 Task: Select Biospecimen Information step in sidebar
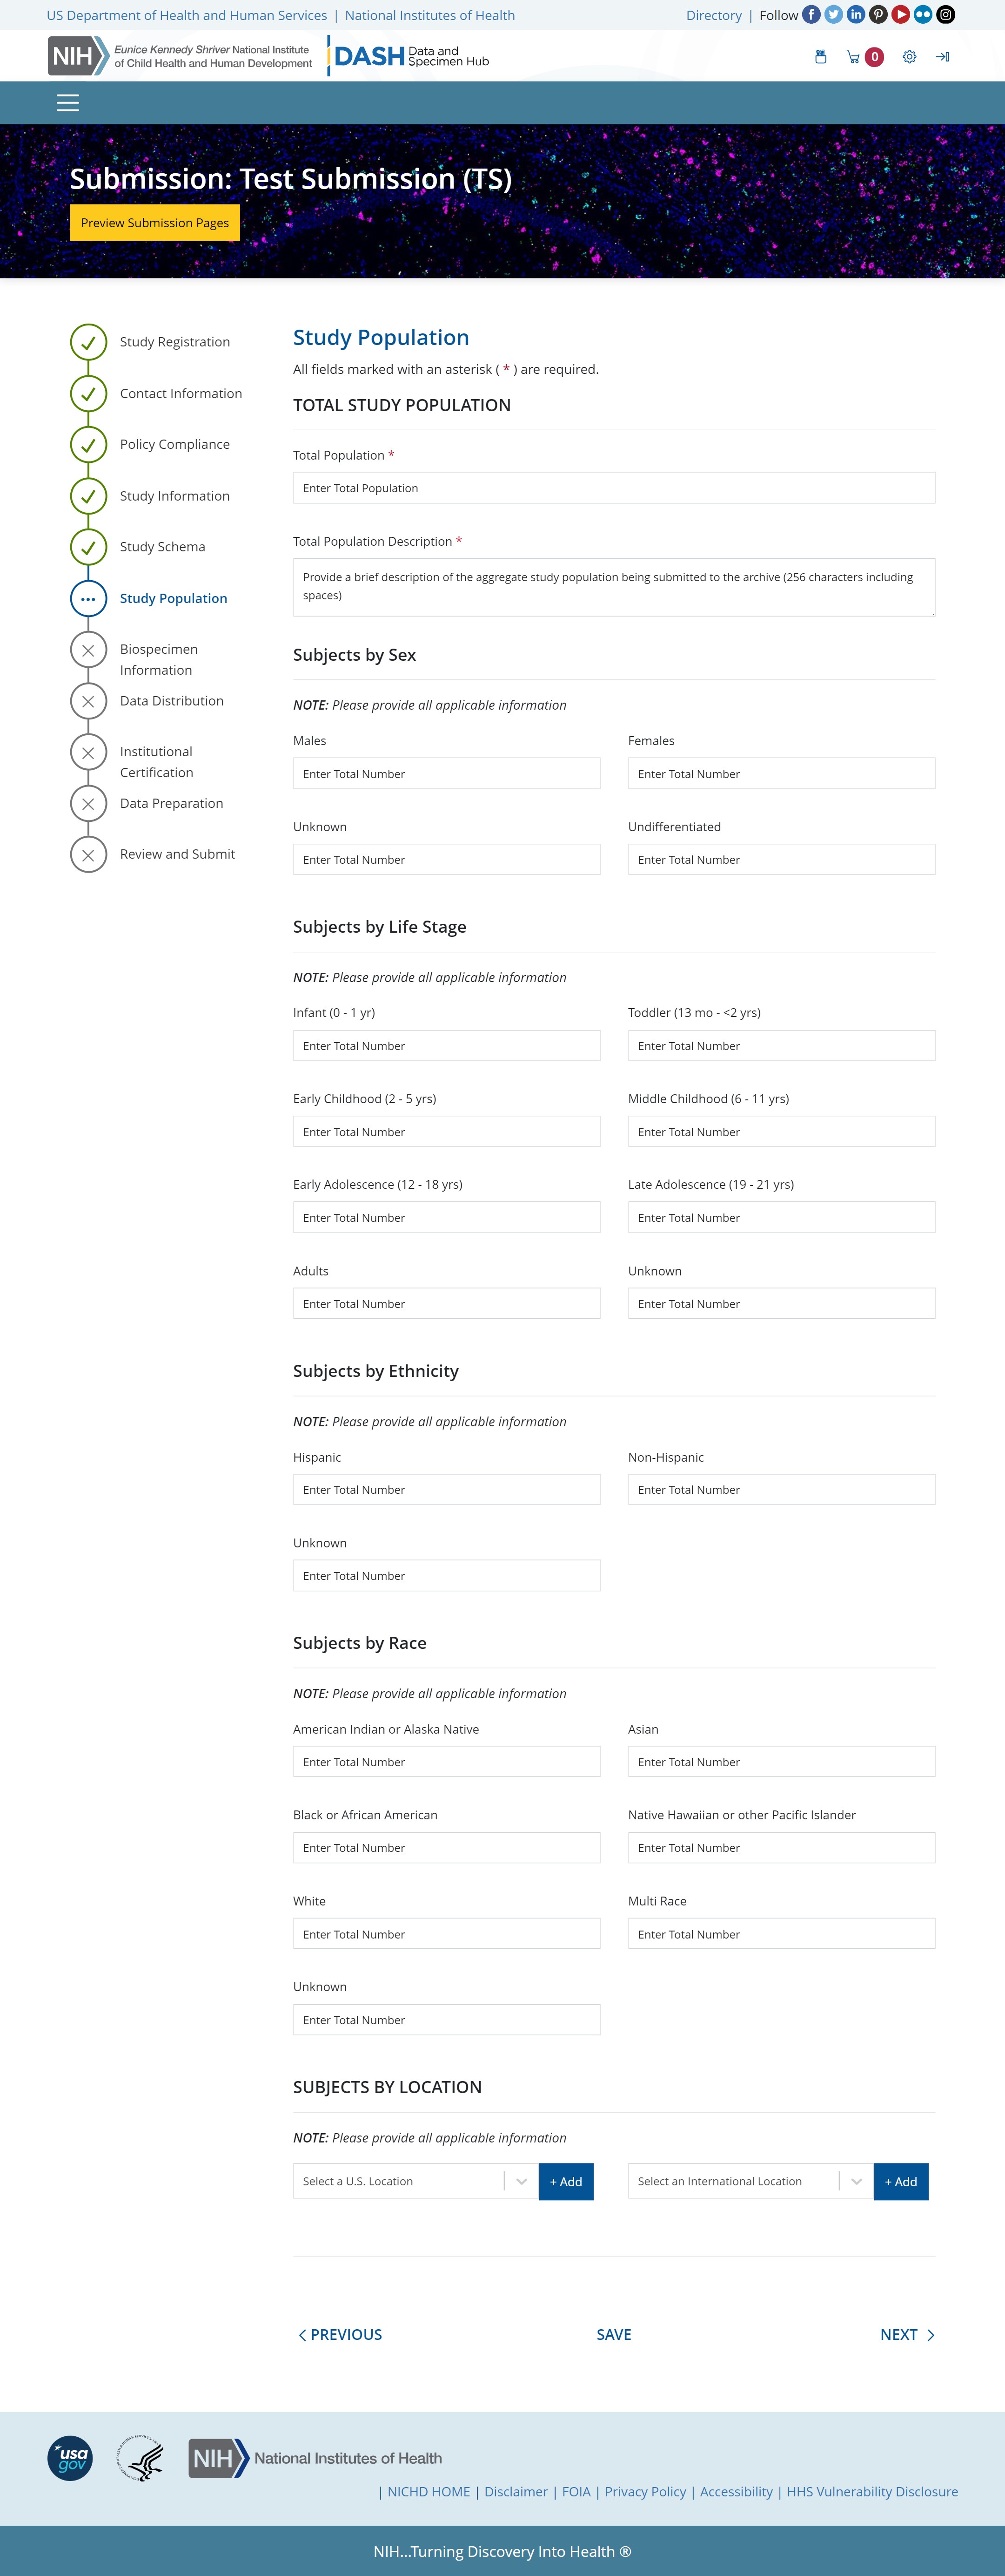(158, 659)
